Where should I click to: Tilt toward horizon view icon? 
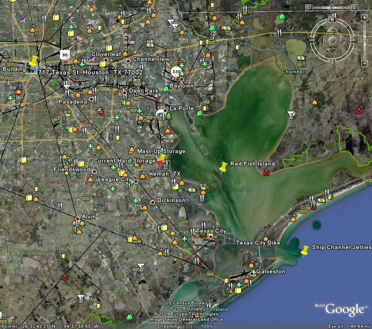tap(354, 7)
